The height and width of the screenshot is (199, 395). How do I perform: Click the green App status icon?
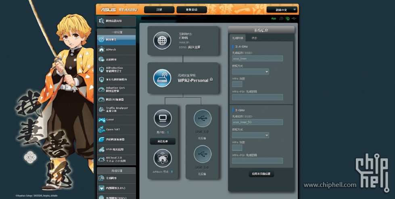point(274,19)
